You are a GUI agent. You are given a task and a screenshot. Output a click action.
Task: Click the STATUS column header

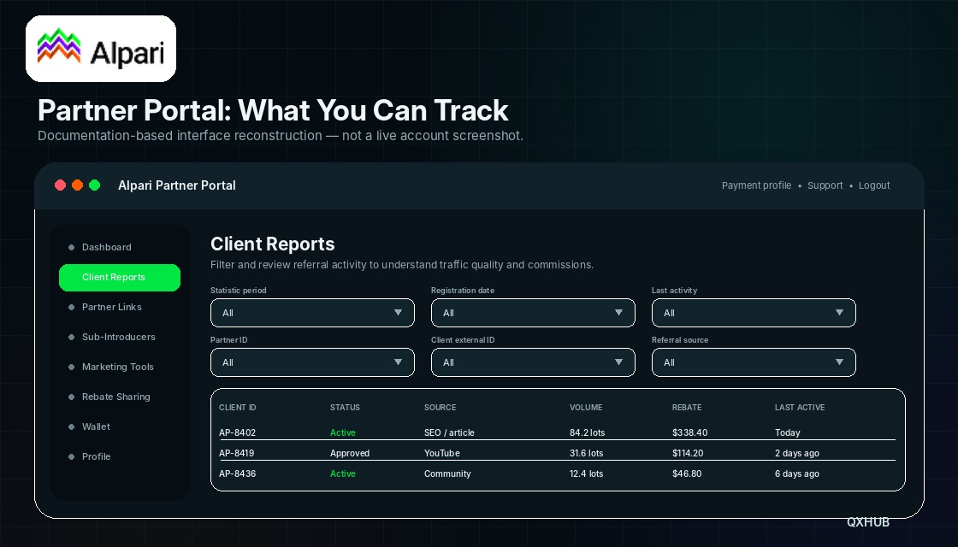pos(346,407)
